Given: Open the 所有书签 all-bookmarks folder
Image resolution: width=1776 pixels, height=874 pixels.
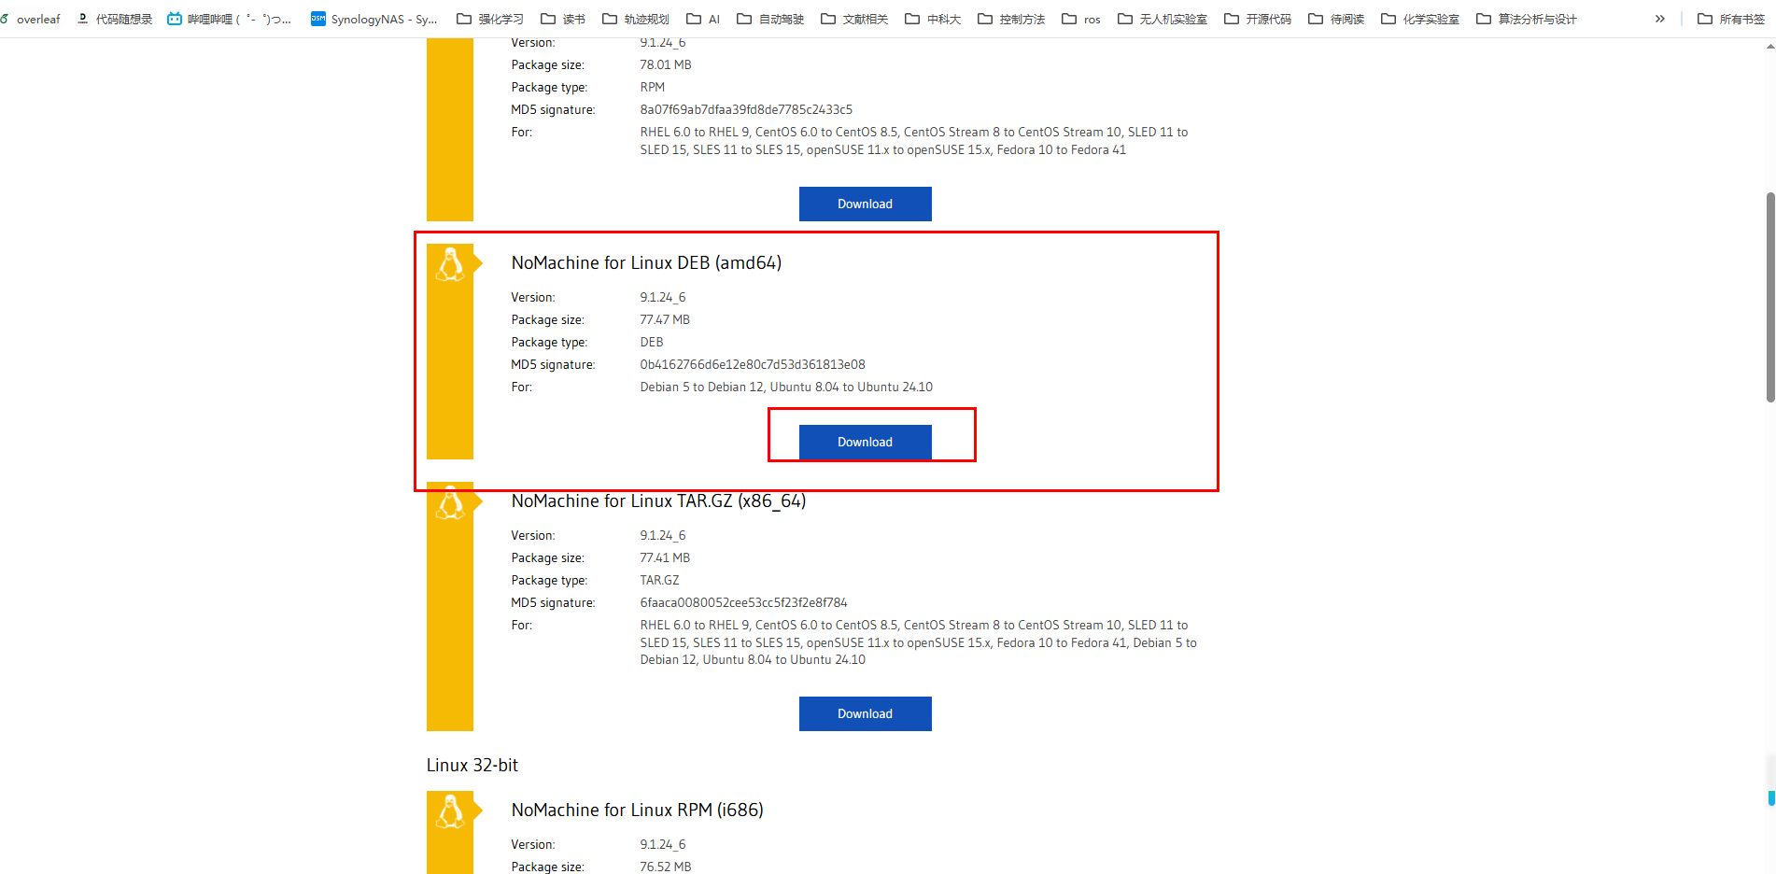Looking at the screenshot, I should (x=1731, y=19).
